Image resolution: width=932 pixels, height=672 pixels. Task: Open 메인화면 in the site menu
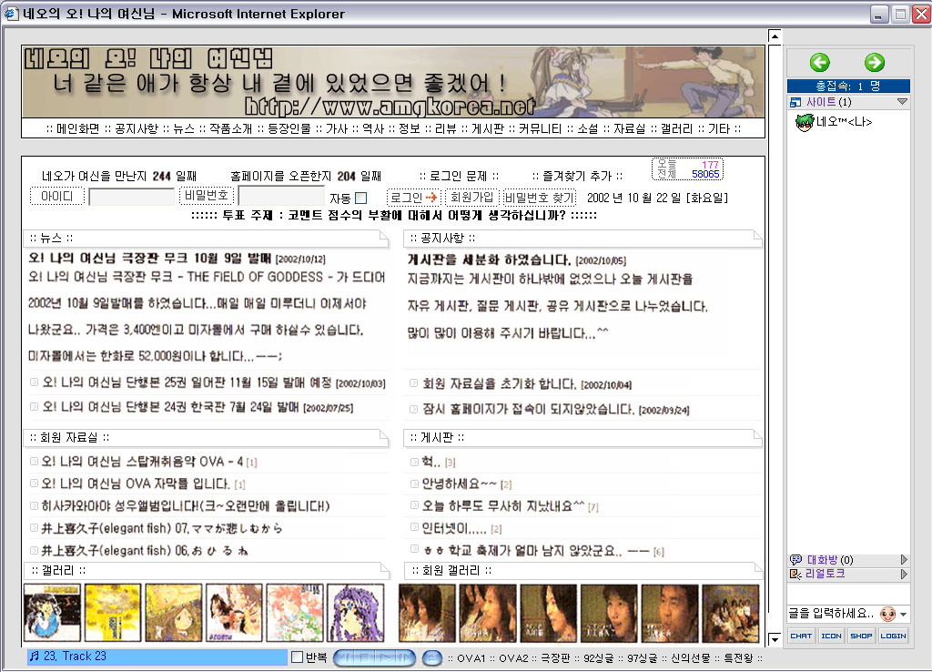(x=78, y=128)
